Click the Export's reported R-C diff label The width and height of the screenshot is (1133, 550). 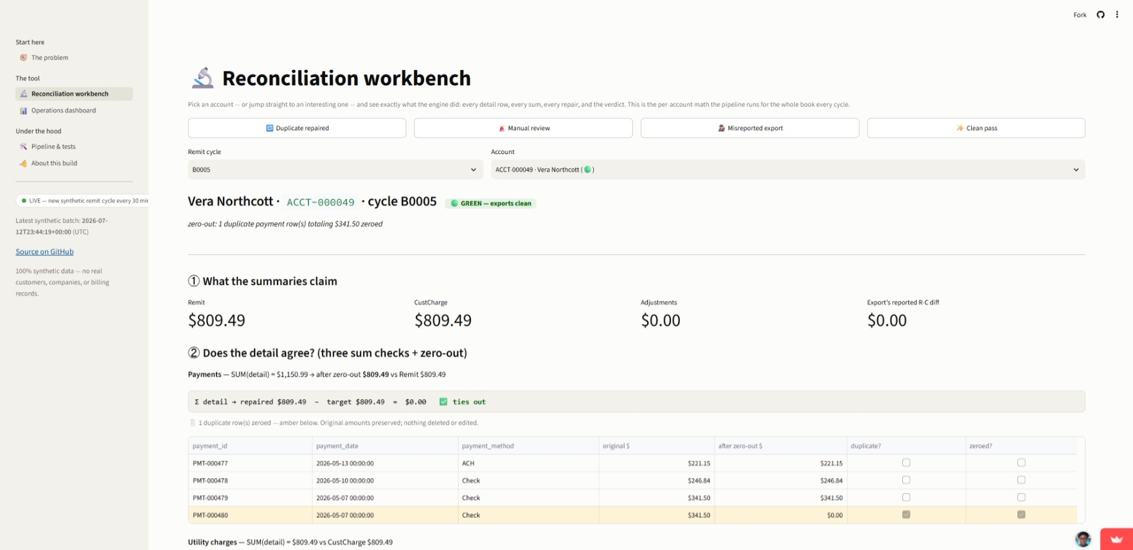tap(903, 302)
